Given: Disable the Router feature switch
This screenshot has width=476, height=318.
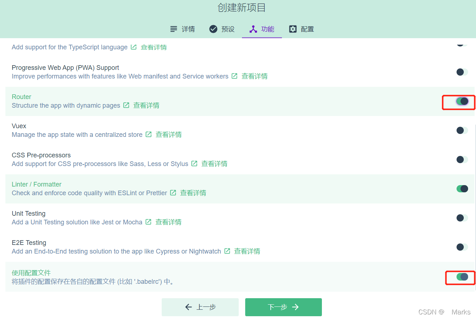Looking at the screenshot, I should (x=462, y=101).
